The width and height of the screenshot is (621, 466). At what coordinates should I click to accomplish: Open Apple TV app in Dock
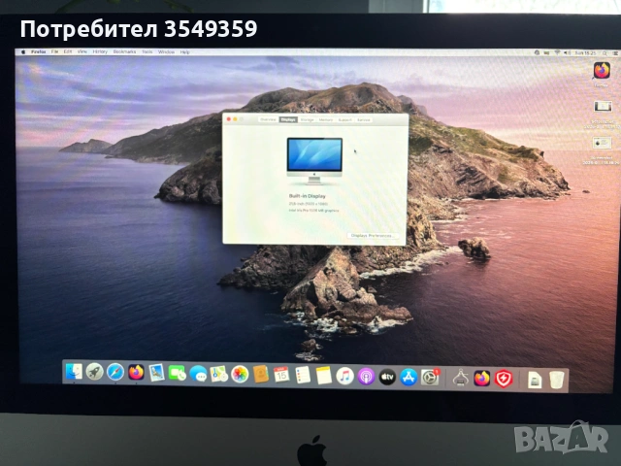(387, 377)
